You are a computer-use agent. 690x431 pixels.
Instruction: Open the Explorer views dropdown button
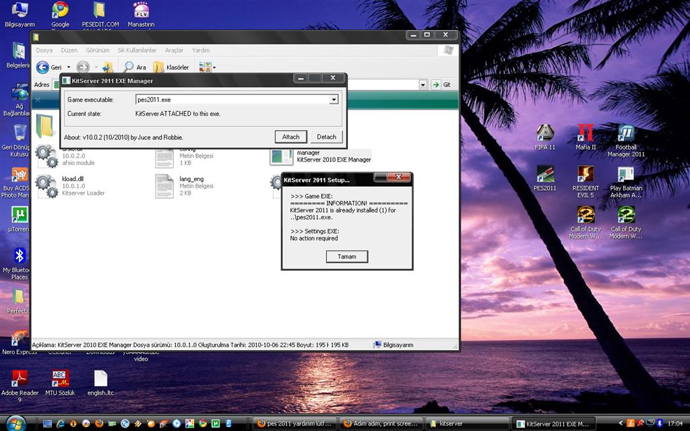[207, 67]
